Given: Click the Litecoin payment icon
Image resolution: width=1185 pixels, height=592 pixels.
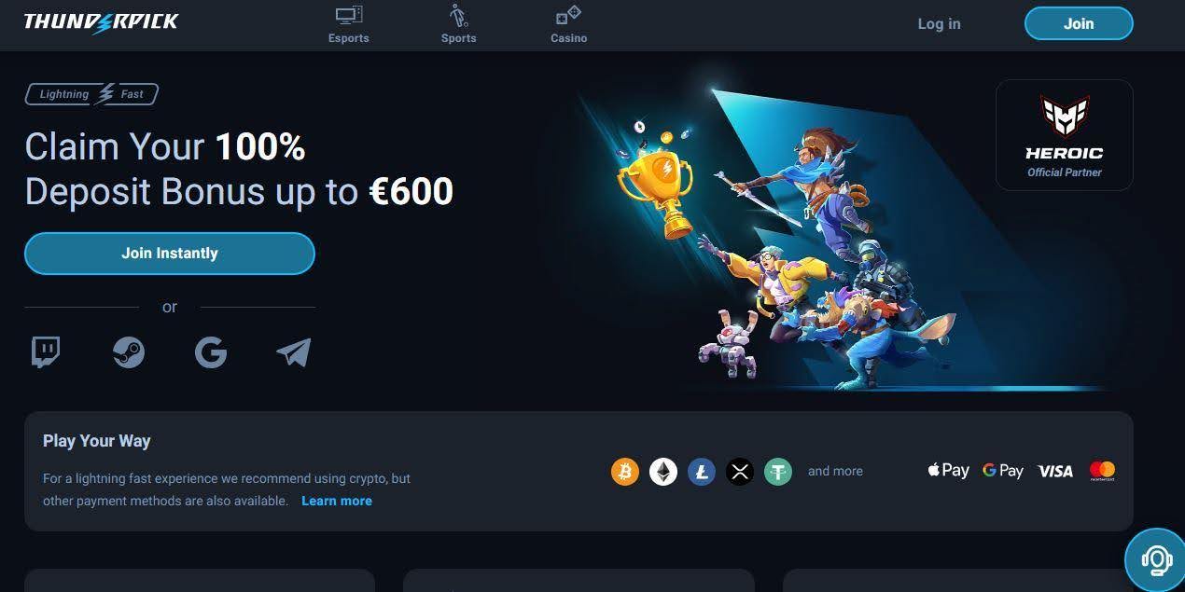Looking at the screenshot, I should click(702, 472).
